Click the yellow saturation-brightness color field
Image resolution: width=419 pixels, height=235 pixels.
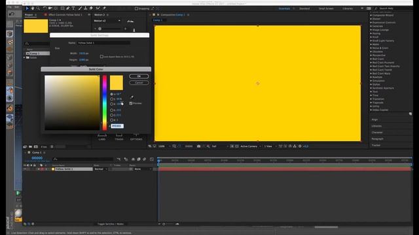tap(72, 103)
